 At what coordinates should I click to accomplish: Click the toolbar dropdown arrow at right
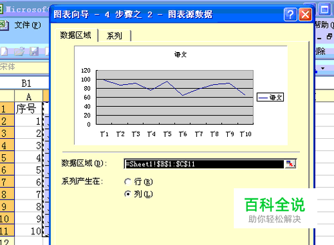(323, 68)
